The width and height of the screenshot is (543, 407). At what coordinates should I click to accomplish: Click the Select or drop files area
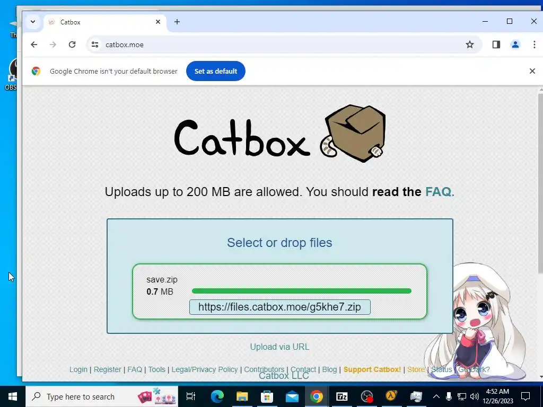[279, 243]
